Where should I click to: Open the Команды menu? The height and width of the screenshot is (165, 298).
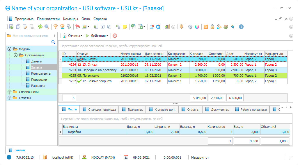[x=70, y=19]
